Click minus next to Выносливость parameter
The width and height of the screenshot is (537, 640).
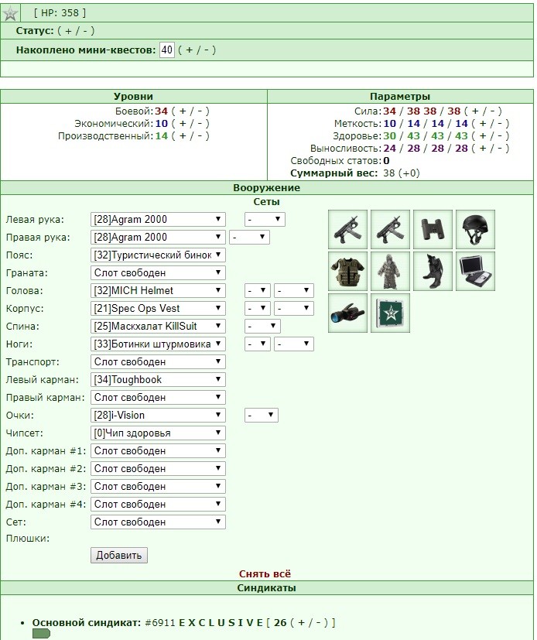coord(500,148)
